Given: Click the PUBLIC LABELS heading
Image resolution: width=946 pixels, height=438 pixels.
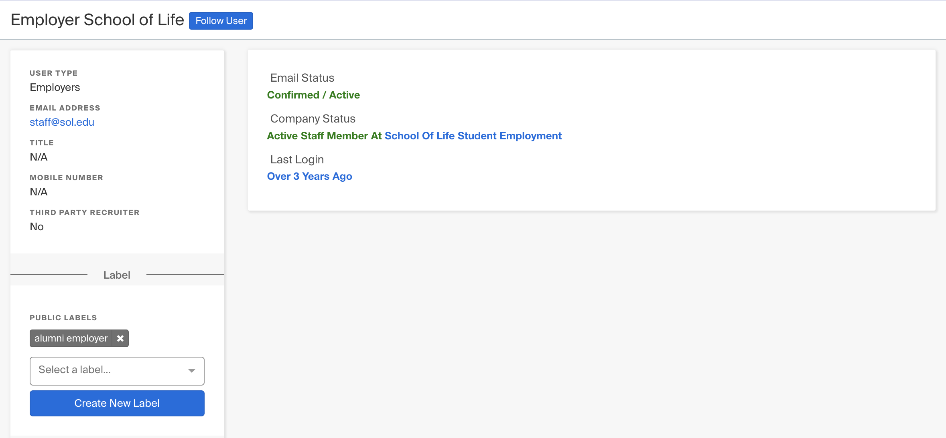Looking at the screenshot, I should [63, 317].
